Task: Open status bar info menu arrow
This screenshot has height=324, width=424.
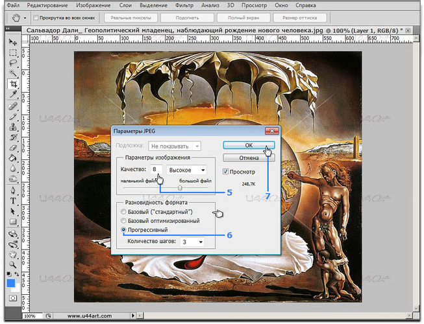Action: click(132, 316)
